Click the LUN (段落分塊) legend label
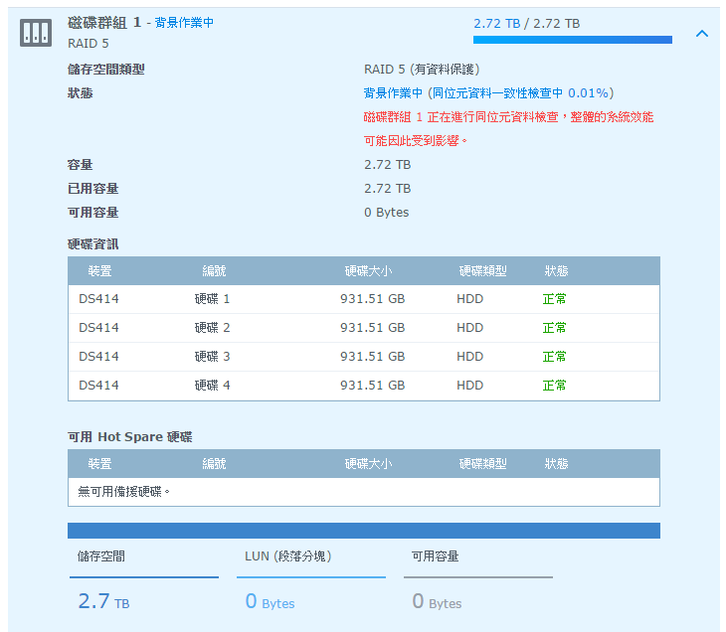 [x=288, y=556]
